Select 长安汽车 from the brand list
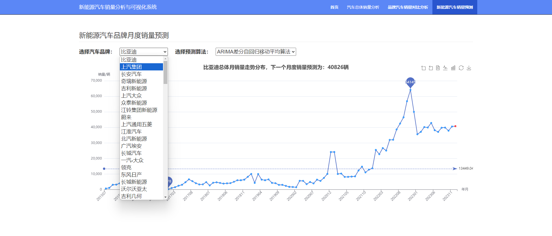The image size is (552, 236). 141,74
